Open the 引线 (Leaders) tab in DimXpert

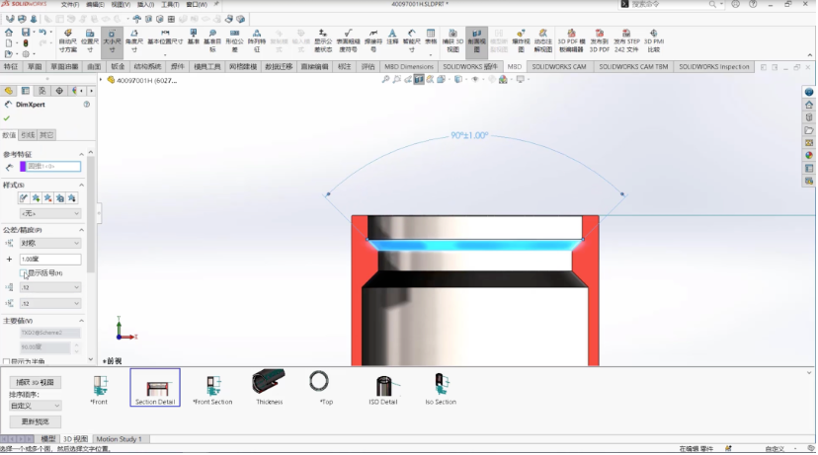[28, 135]
